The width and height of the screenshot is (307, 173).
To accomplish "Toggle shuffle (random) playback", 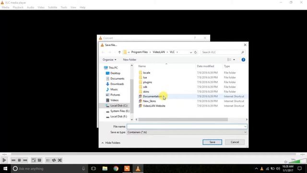I will 59,160.
